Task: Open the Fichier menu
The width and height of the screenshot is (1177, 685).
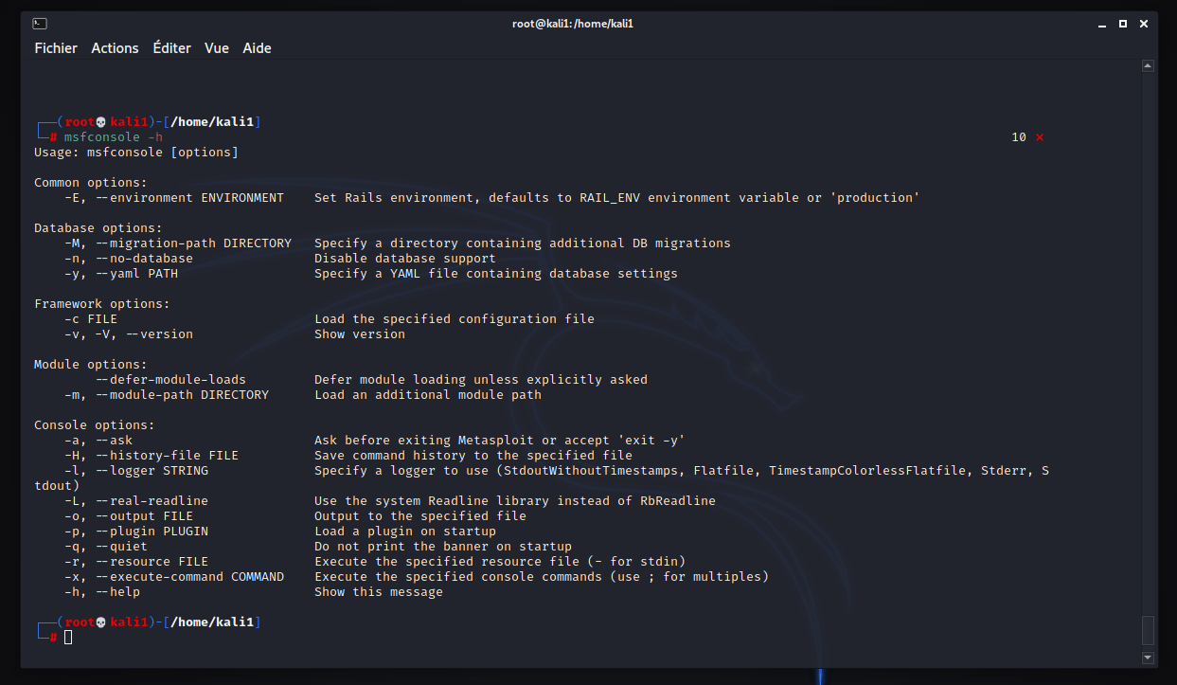Action: [x=56, y=48]
